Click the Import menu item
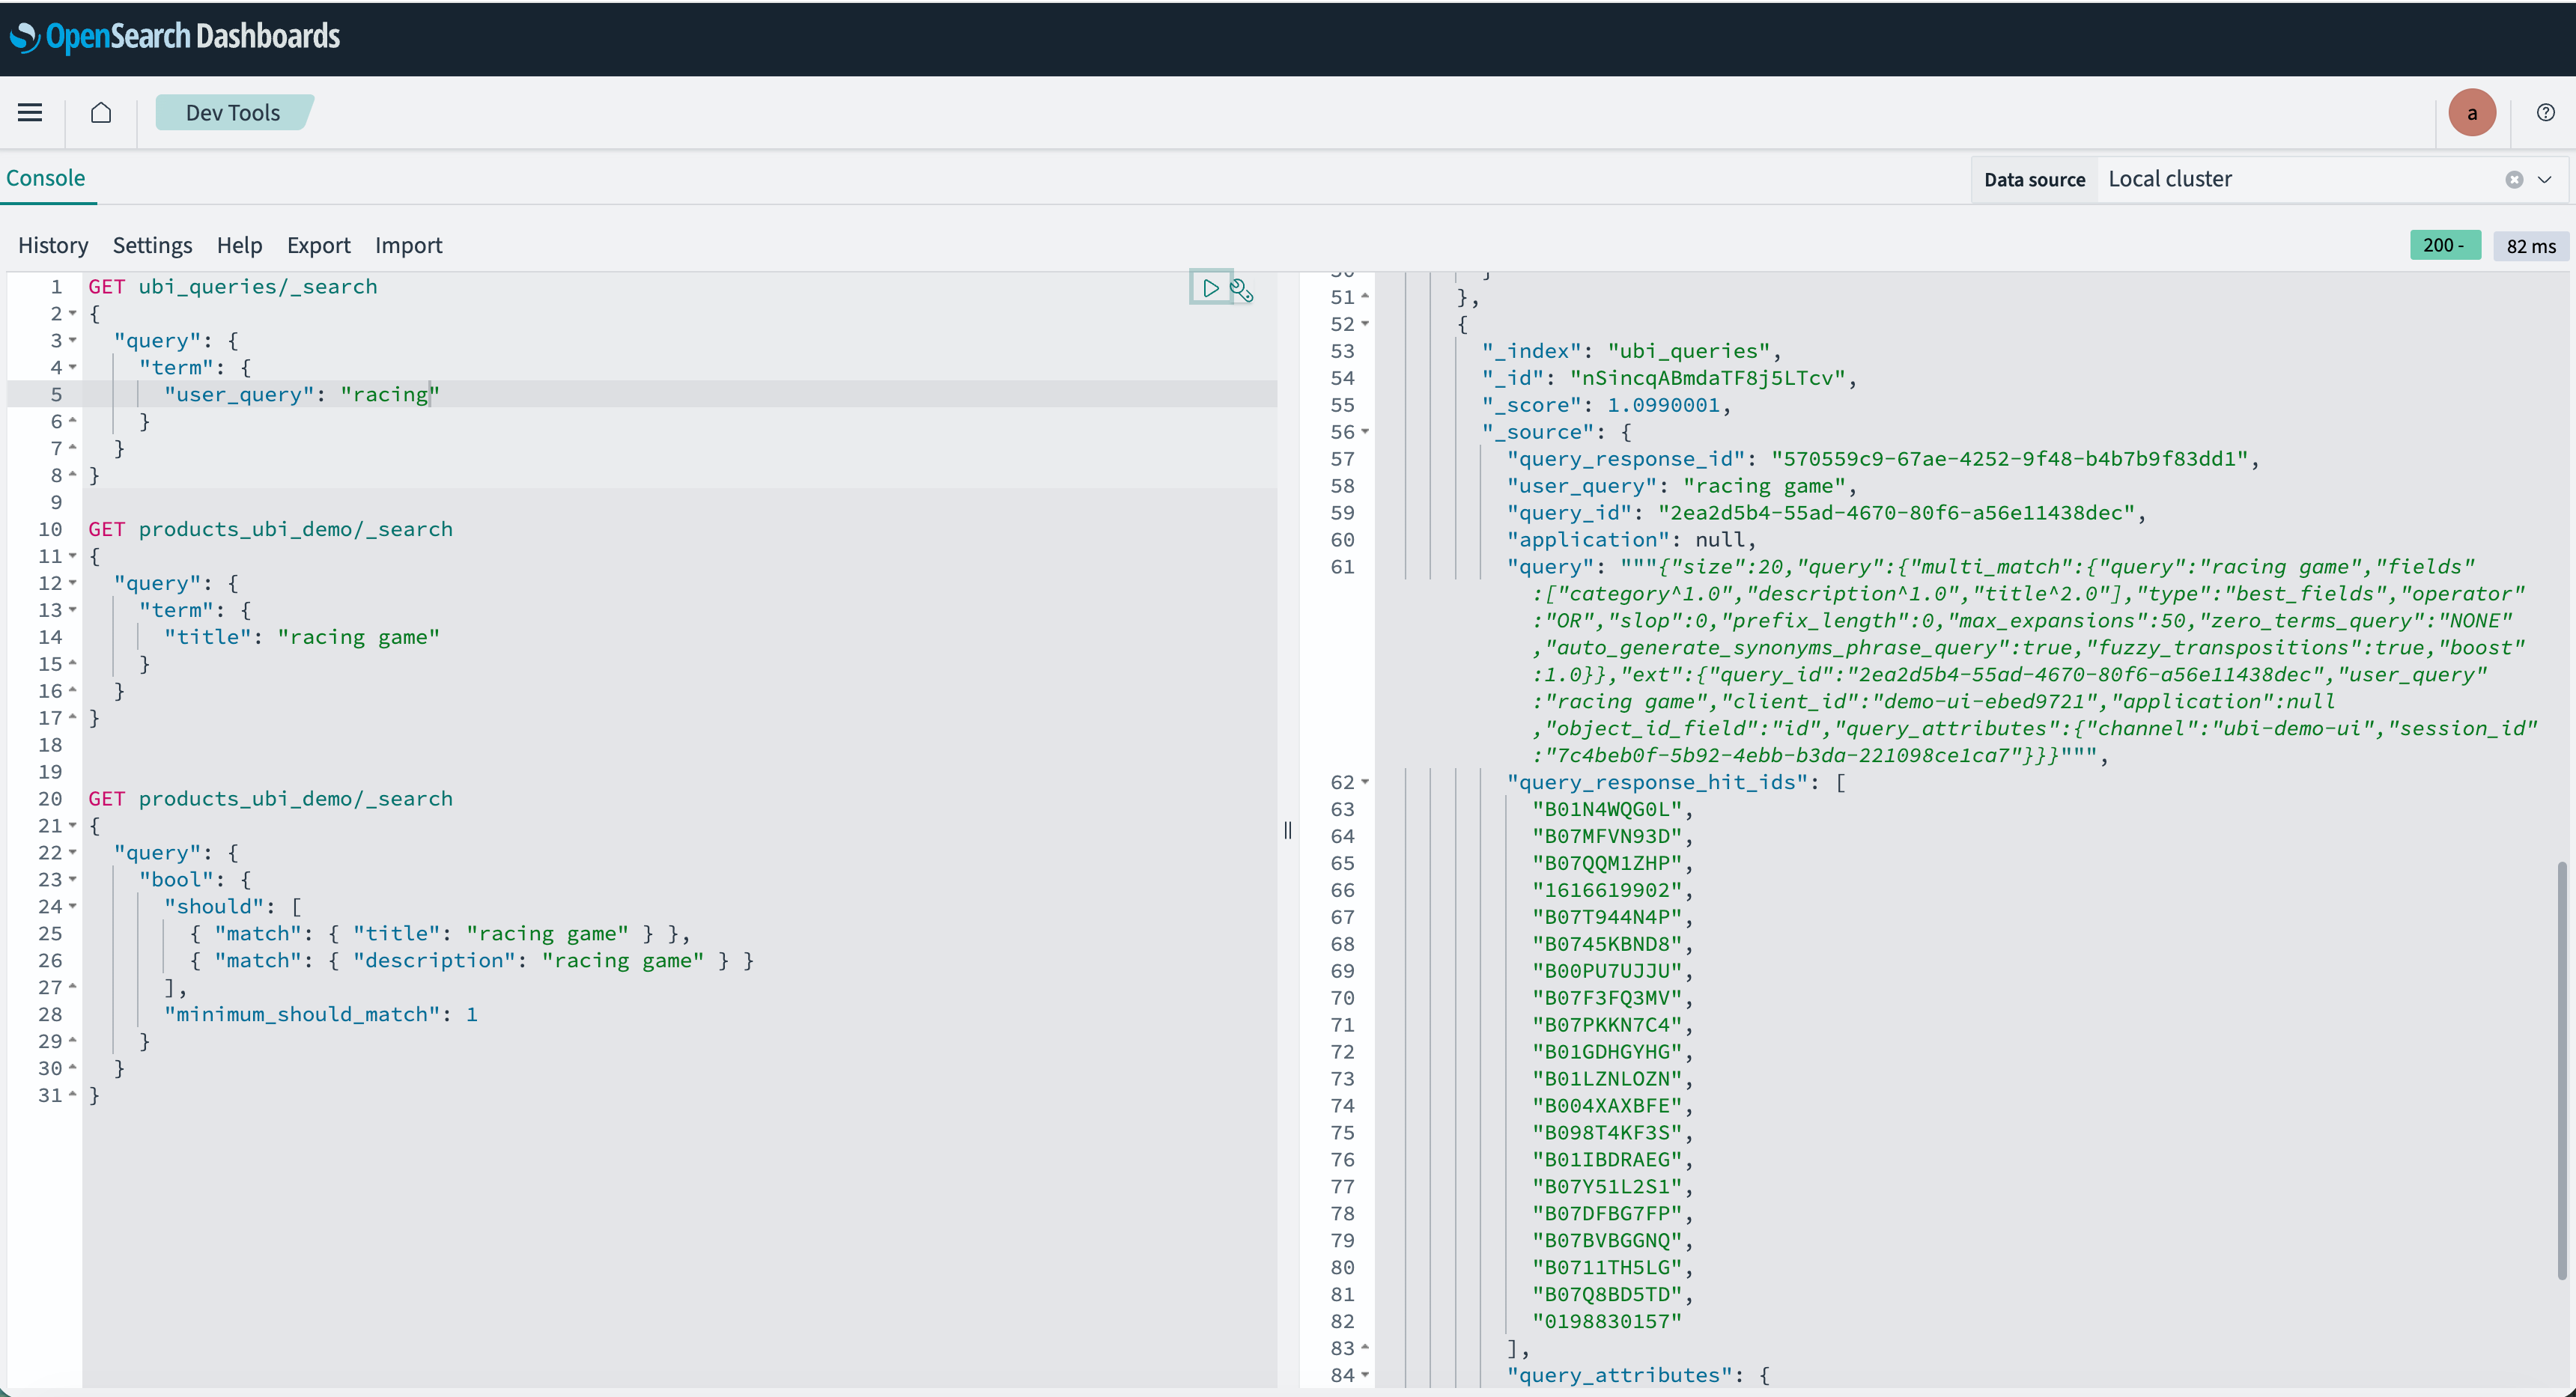The image size is (2576, 1397). 408,245
